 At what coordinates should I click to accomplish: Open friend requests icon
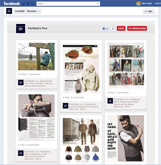(24, 4)
